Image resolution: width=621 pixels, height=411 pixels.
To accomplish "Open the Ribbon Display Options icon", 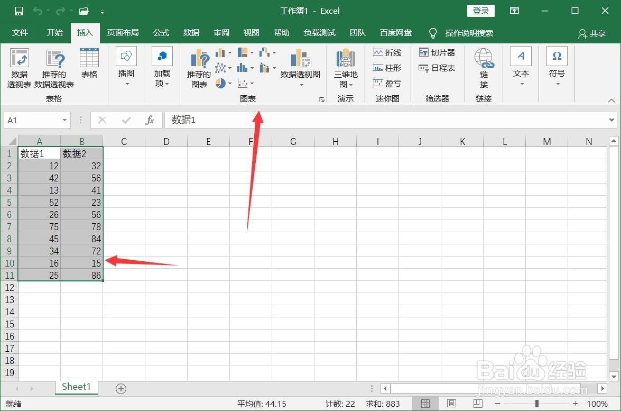I will 514,11.
